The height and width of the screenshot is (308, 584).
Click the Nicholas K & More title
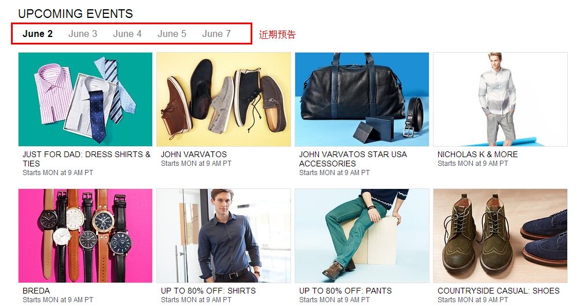[478, 154]
